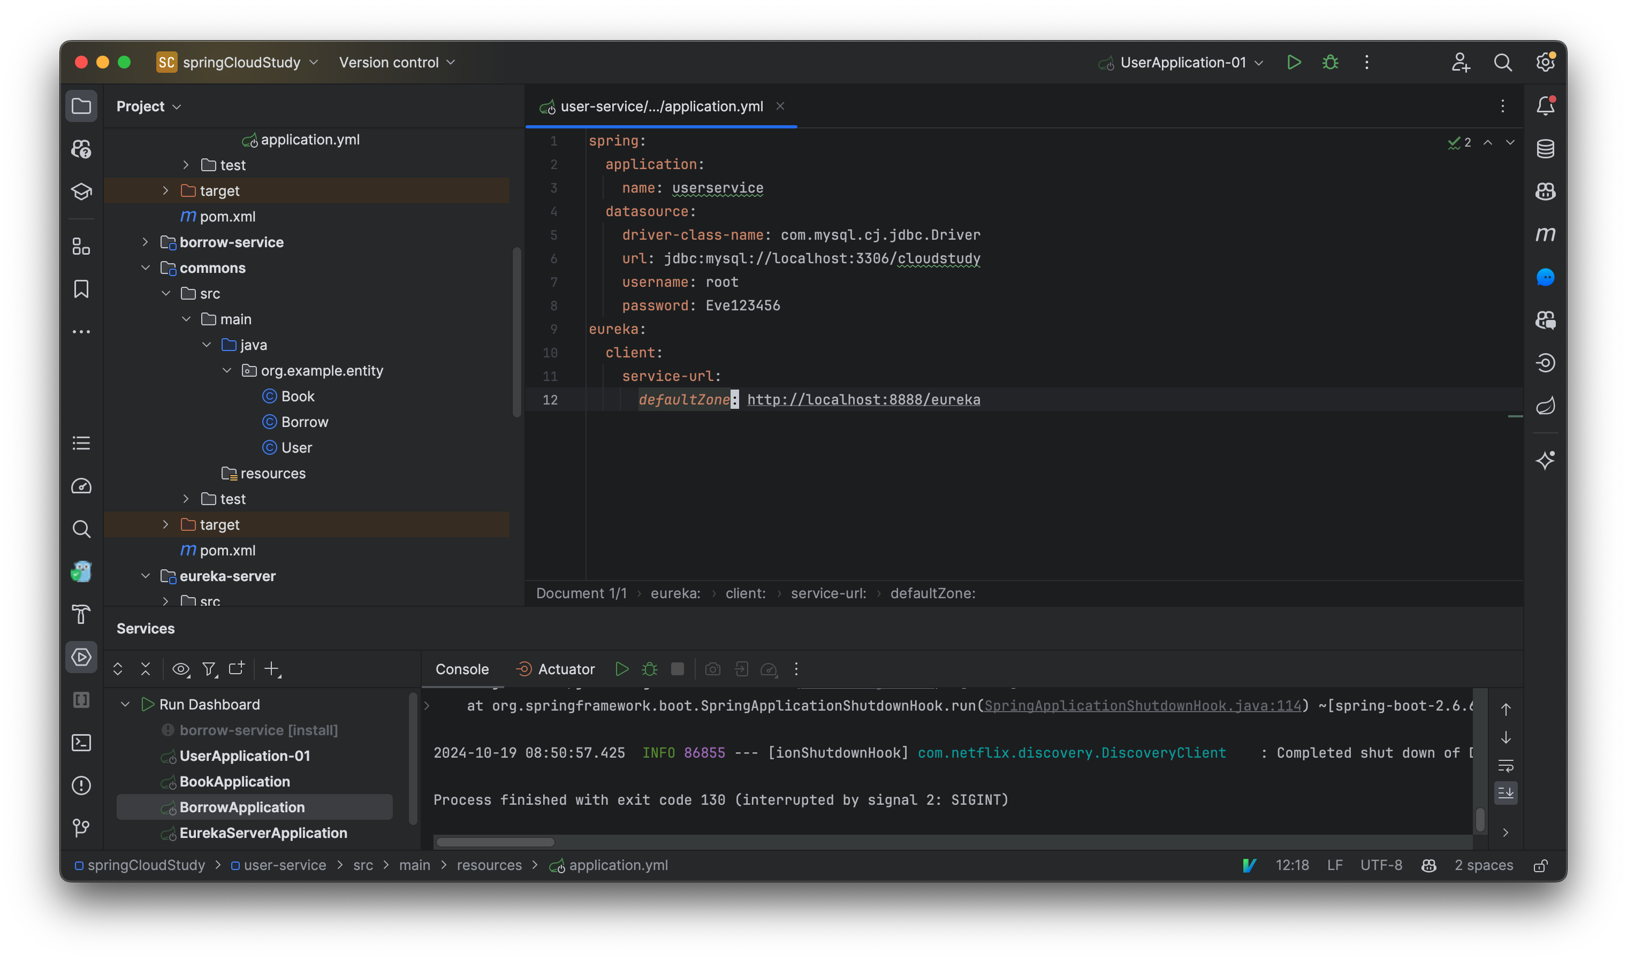Image resolution: width=1627 pixels, height=961 pixels.
Task: Toggle scroll-to-end in the console output
Action: 1506,792
